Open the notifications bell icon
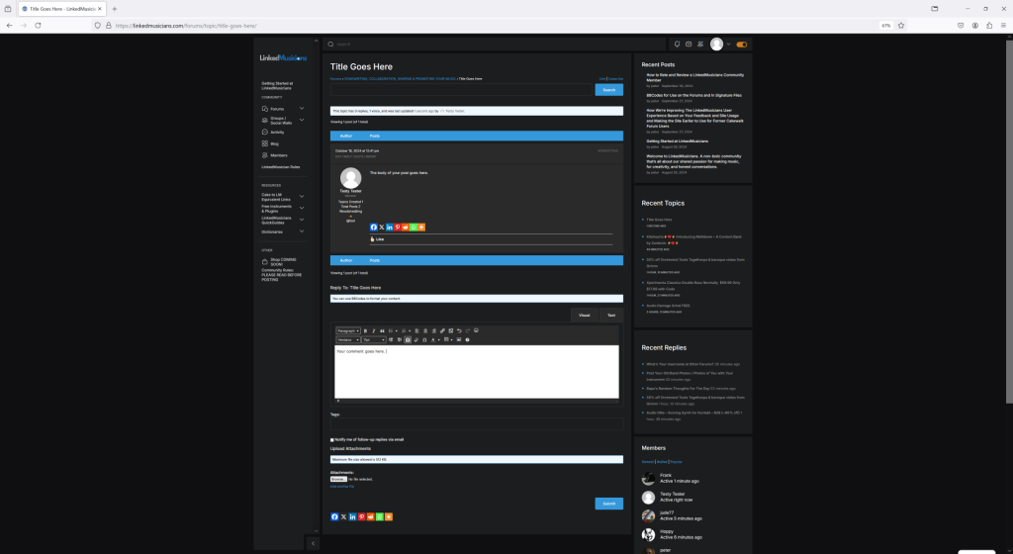The image size is (1013, 554). pos(677,44)
